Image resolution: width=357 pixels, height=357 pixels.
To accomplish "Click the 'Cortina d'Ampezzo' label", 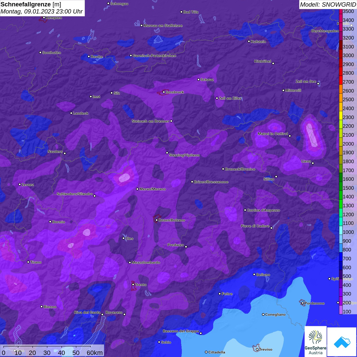I will (263, 210).
